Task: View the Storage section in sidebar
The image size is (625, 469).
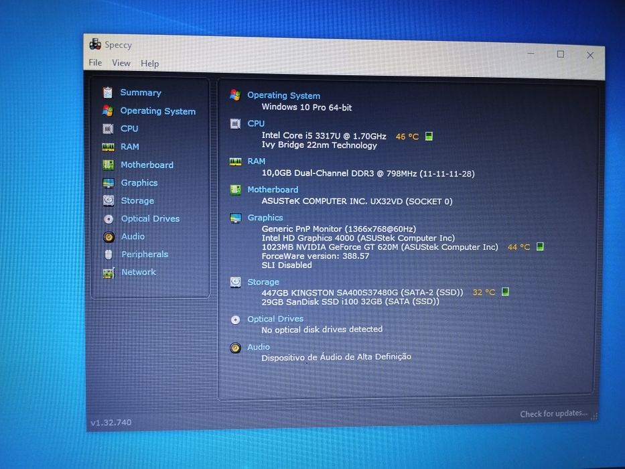Action: click(x=137, y=200)
